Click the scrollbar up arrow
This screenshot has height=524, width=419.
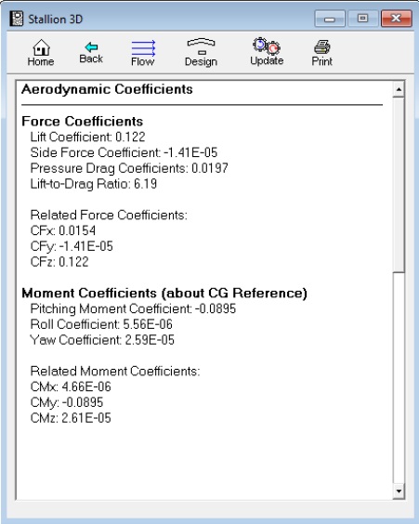tap(399, 89)
